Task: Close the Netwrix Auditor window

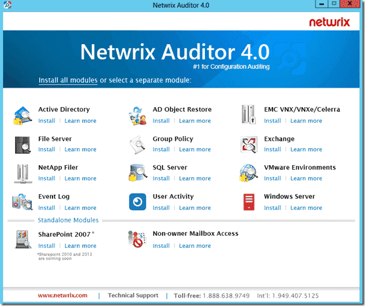Action: (350, 4)
